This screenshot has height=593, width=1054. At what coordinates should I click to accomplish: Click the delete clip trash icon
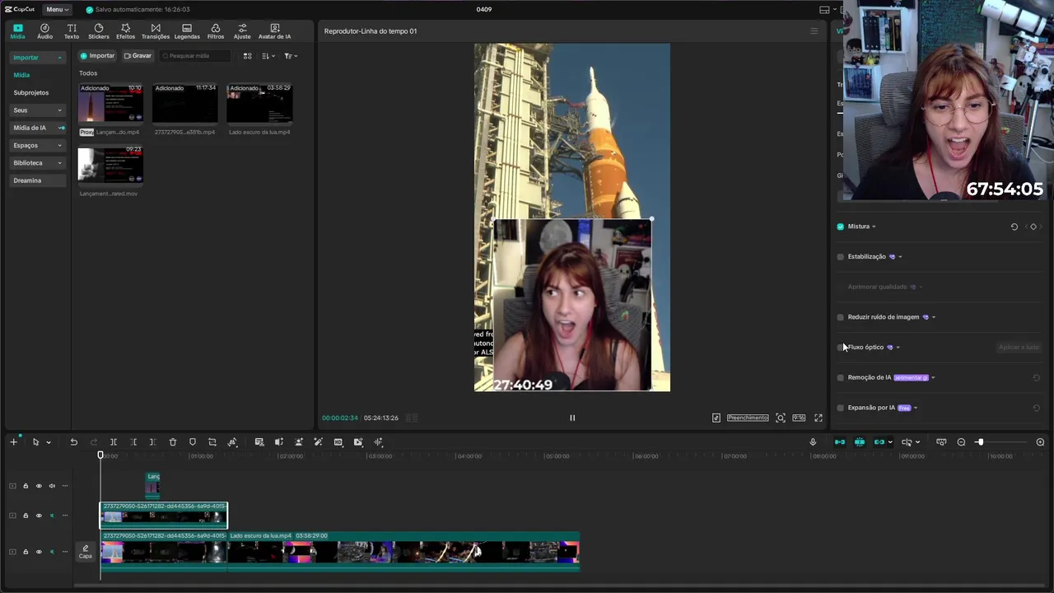tap(173, 442)
